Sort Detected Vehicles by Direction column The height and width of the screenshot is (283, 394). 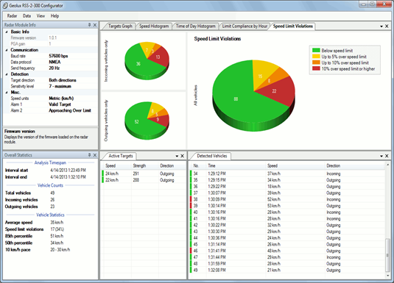(x=354, y=166)
